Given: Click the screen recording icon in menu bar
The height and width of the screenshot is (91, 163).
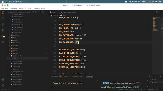Looking at the screenshot, I should (x=126, y=2).
